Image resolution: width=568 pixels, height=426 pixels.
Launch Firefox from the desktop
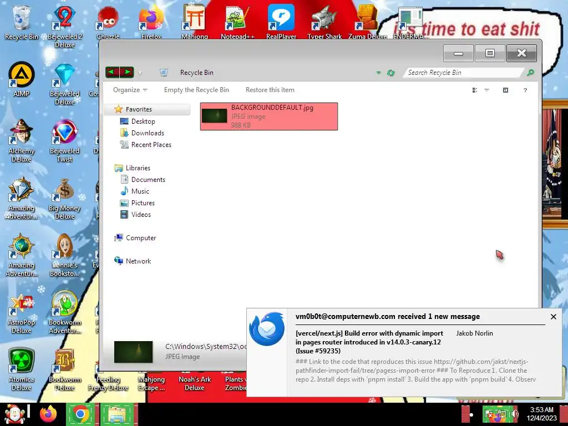(151, 22)
